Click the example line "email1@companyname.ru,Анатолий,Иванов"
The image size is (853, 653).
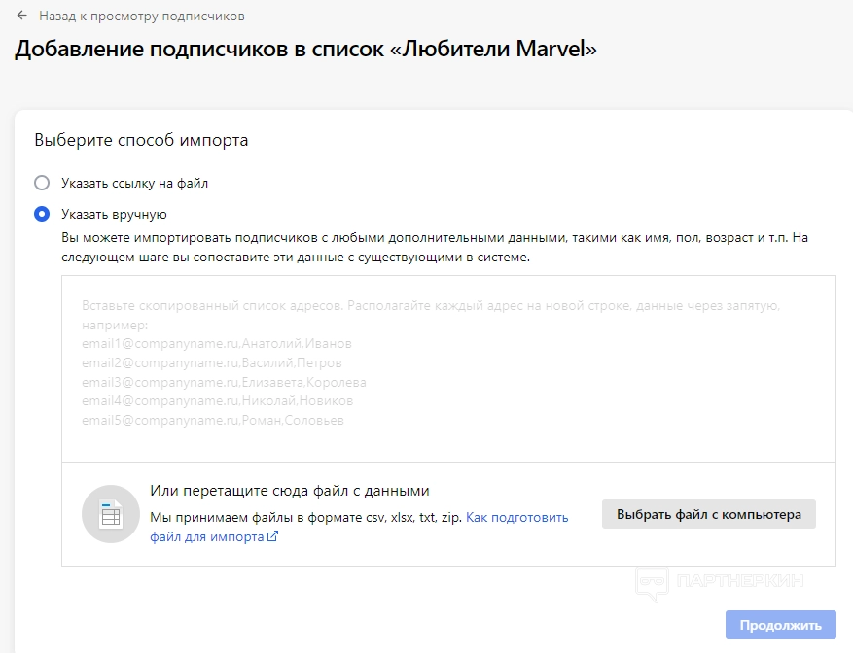(217, 343)
